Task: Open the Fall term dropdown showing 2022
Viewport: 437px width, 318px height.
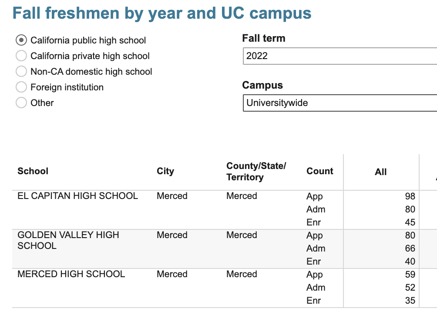Action: pos(340,56)
